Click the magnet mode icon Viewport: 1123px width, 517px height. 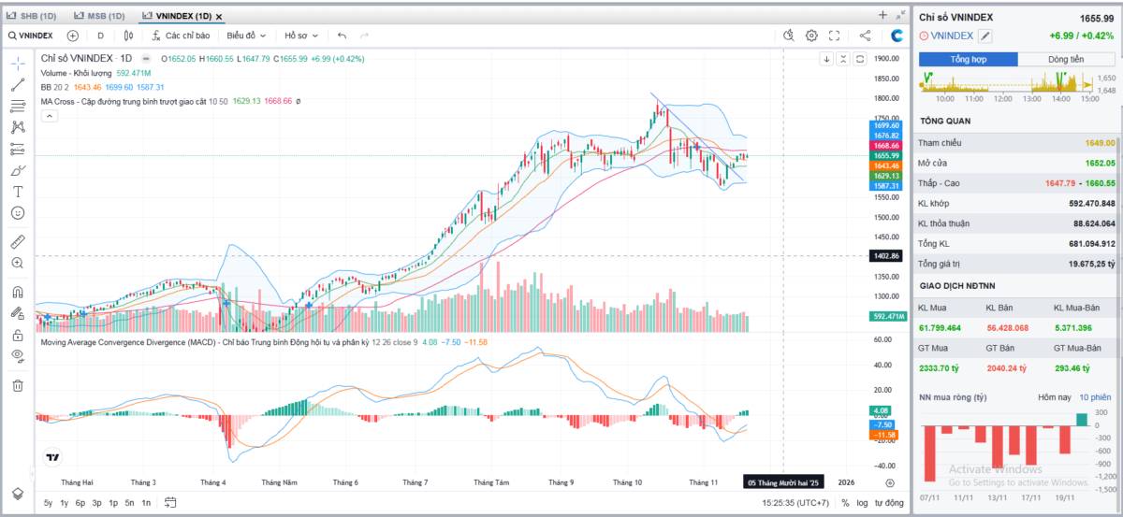coord(18,292)
